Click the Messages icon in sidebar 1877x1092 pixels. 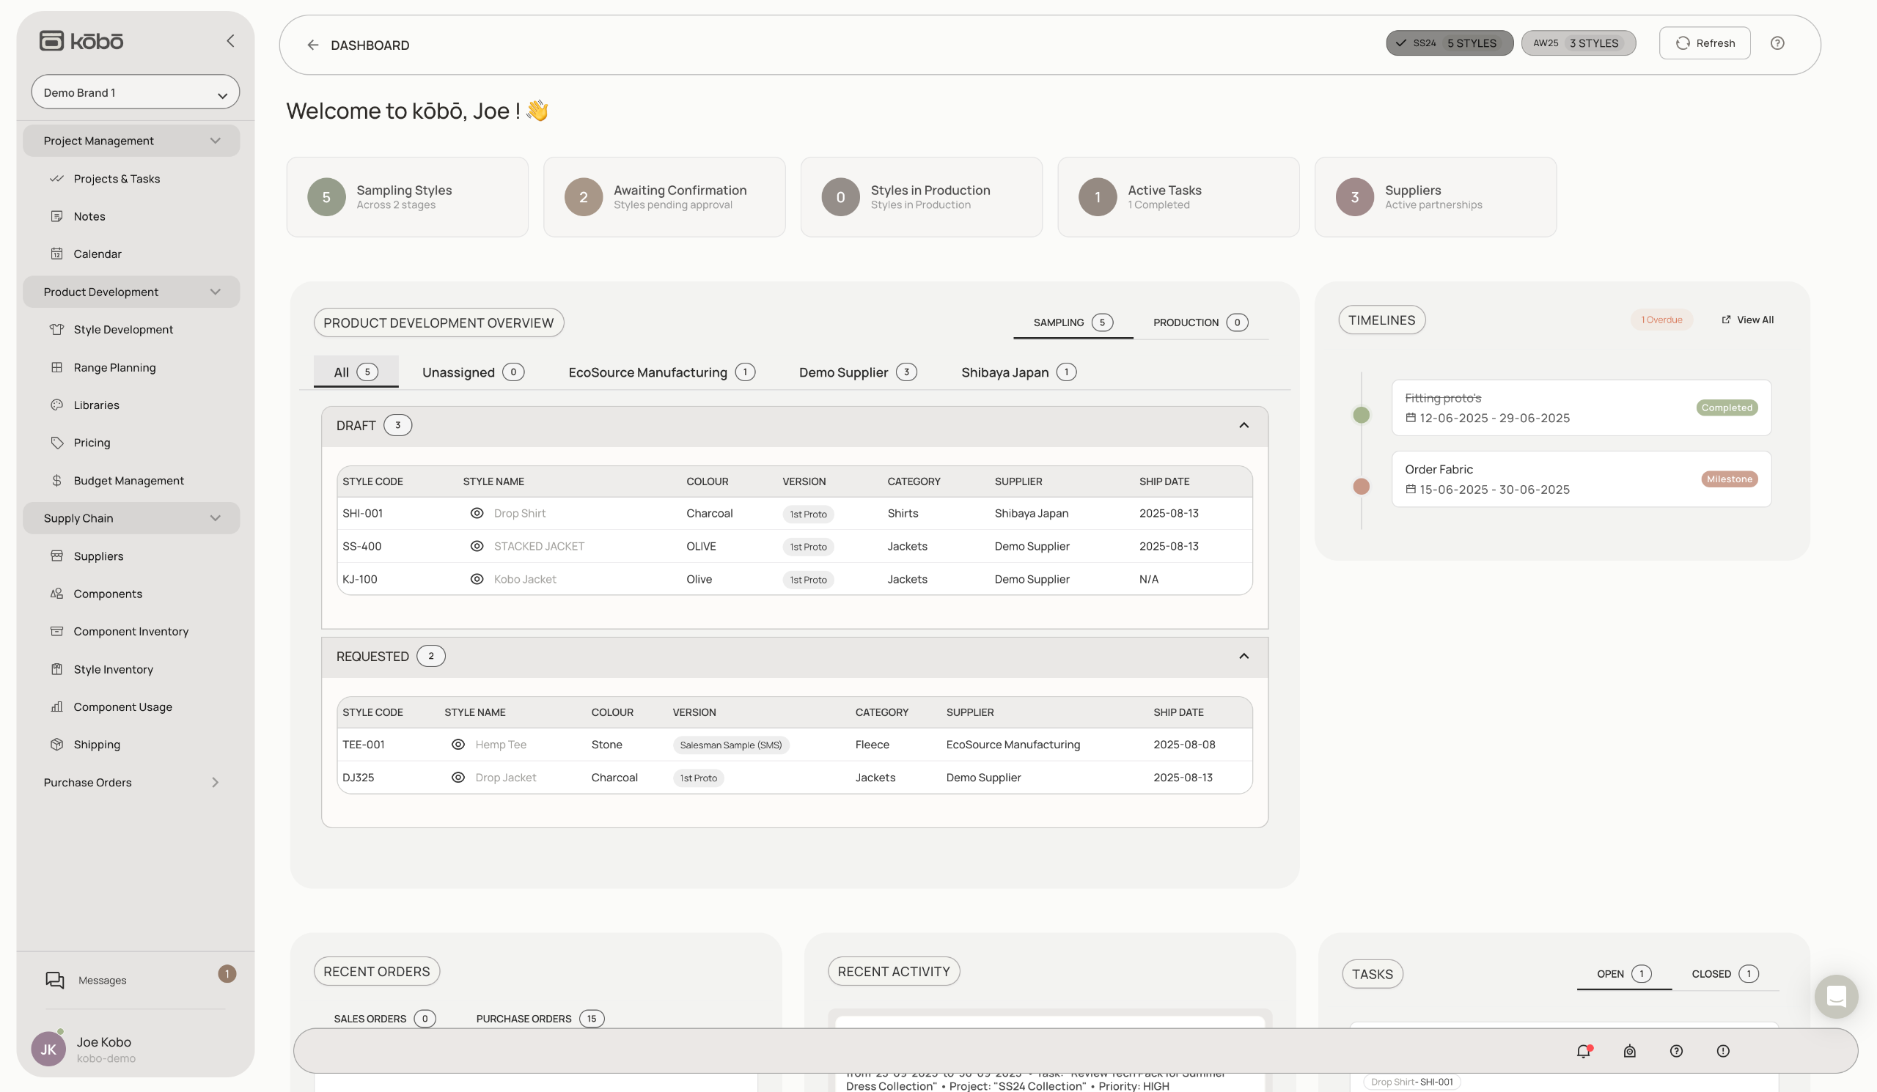(x=55, y=980)
